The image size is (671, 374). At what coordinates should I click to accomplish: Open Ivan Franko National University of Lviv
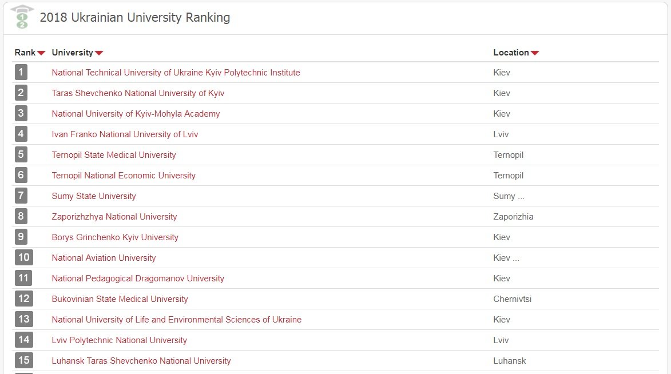[125, 134]
